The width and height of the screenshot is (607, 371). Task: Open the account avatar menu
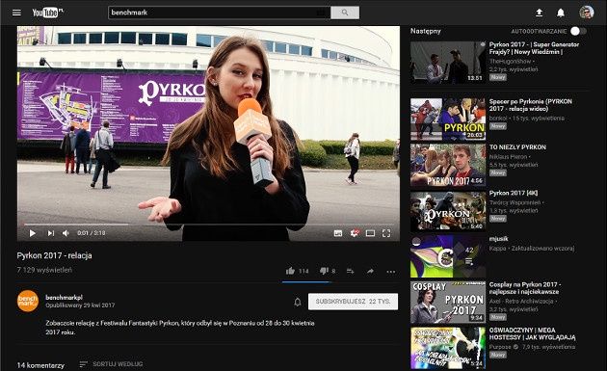(587, 13)
